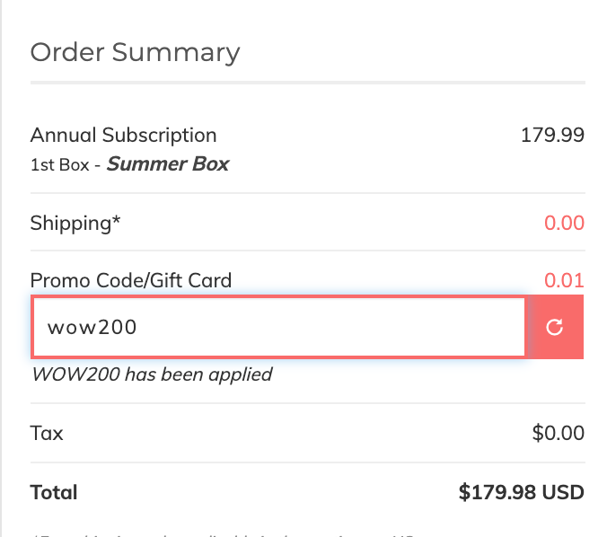Click the promo code refresh icon button

pos(555,327)
